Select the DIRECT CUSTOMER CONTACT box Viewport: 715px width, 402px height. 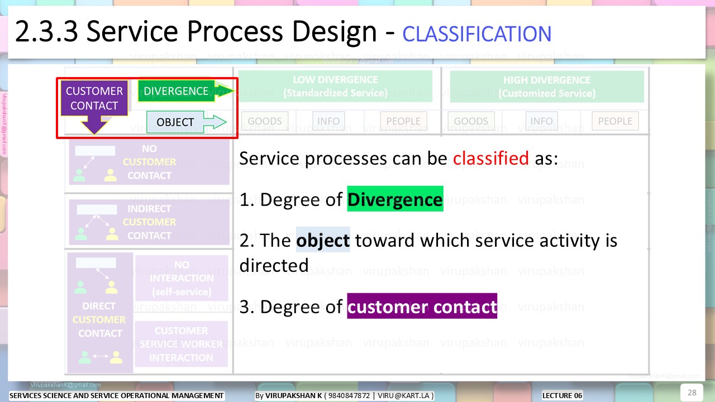click(x=100, y=313)
